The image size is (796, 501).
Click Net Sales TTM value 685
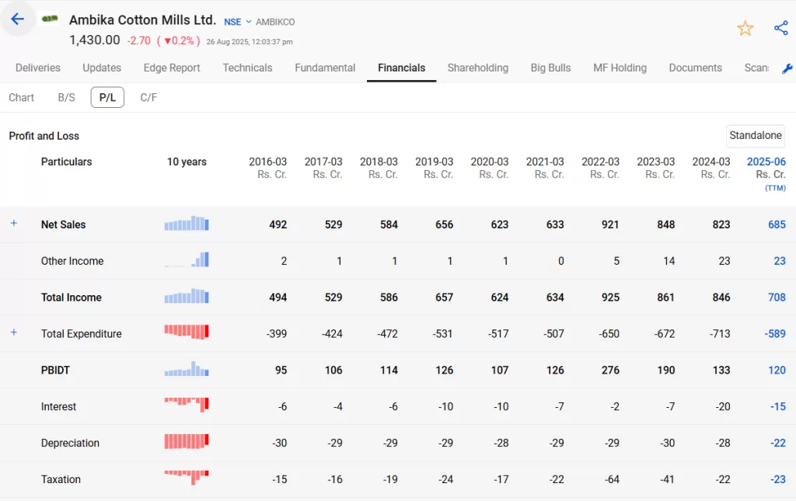point(777,224)
